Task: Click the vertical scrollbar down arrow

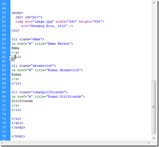Action: 154,138
